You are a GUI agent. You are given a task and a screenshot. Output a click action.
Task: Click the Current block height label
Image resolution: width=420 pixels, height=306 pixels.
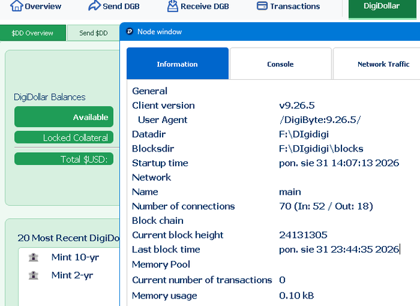[178, 235]
